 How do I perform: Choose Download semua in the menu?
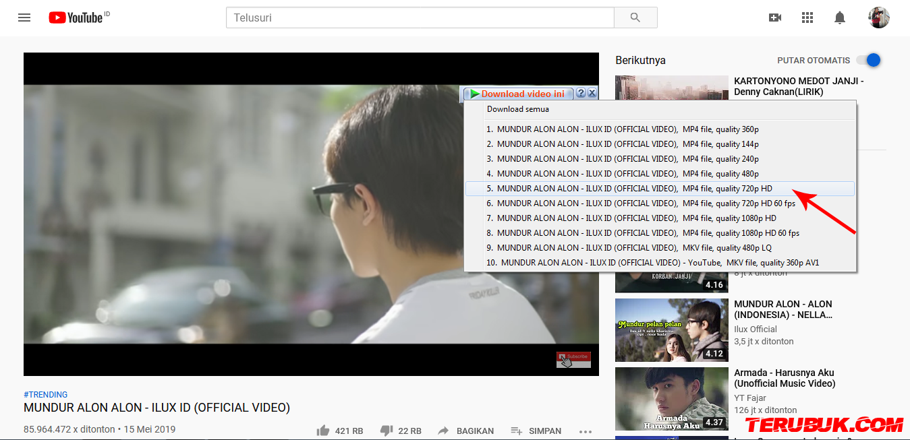(x=518, y=109)
